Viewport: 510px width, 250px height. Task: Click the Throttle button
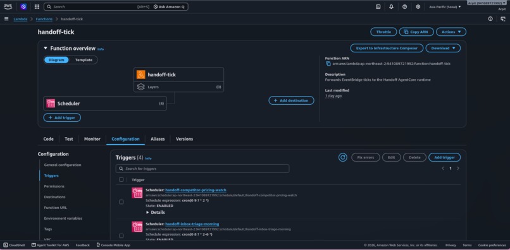[x=383, y=32]
